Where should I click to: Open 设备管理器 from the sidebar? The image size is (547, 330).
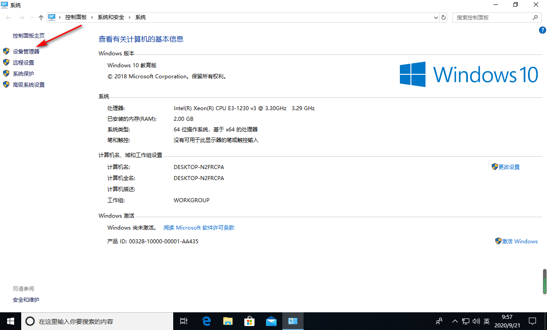27,51
